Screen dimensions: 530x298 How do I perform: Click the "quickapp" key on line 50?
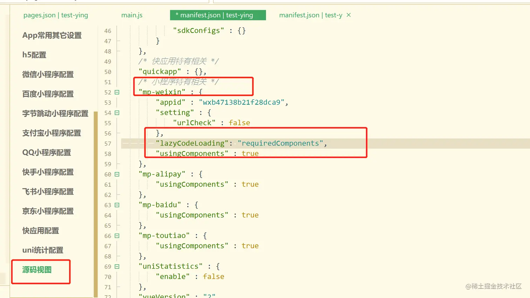[x=160, y=72]
